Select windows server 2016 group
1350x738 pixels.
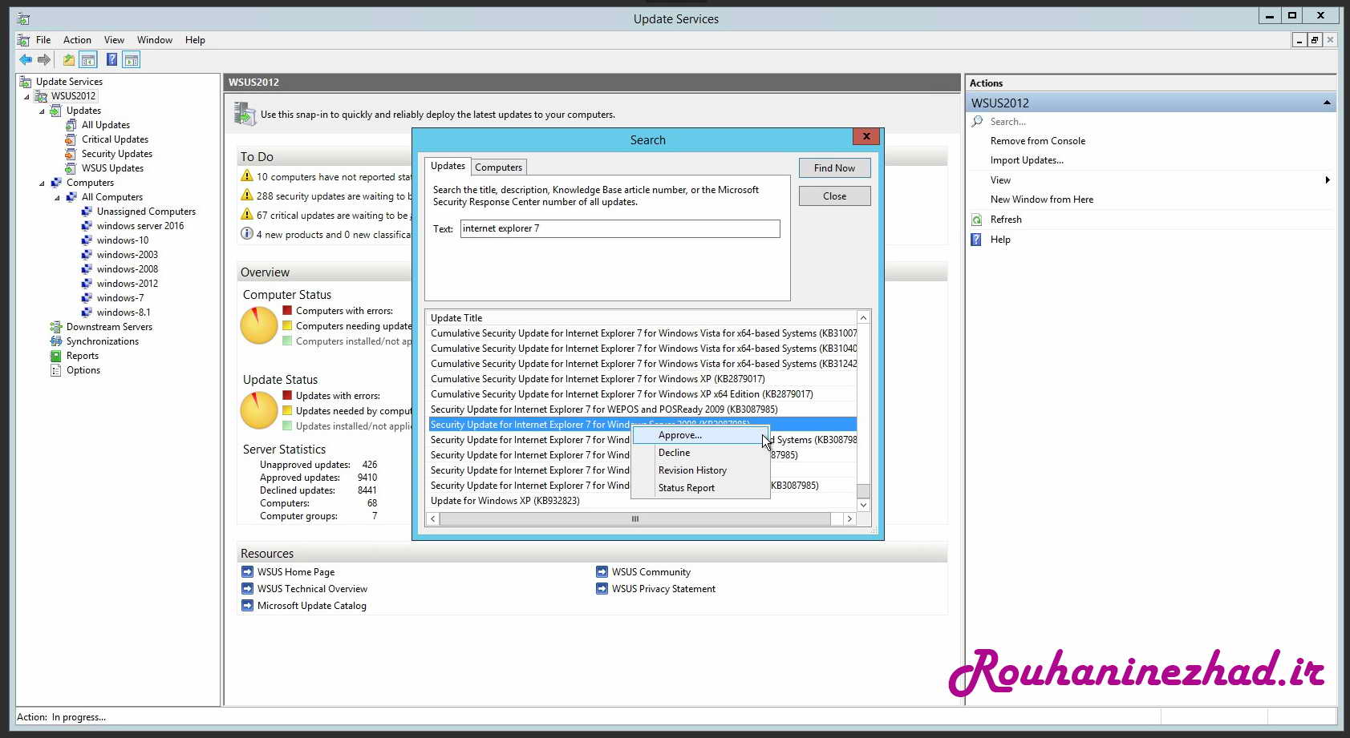tap(140, 226)
